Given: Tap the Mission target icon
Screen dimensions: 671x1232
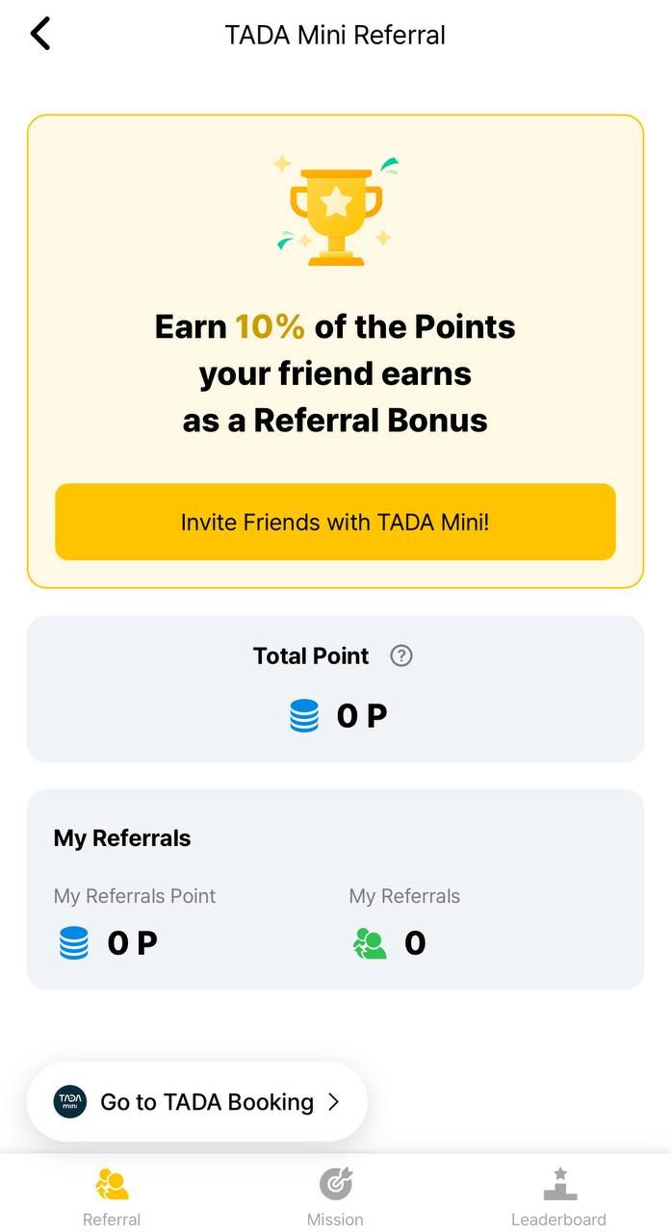Looking at the screenshot, I should [335, 1184].
